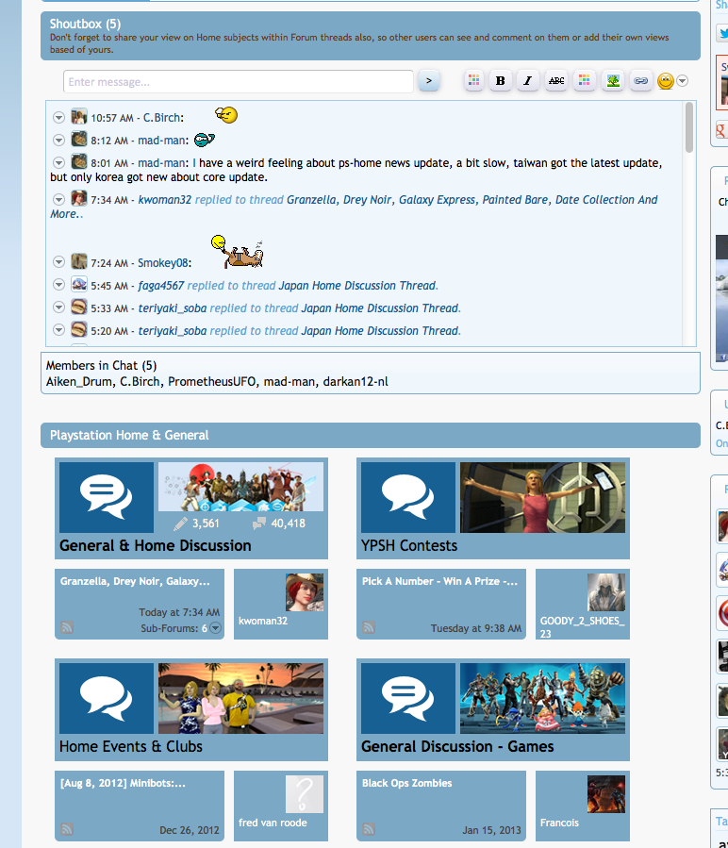Click the General & Home Discussion chat bubble icon
The image size is (728, 848).
107,497
